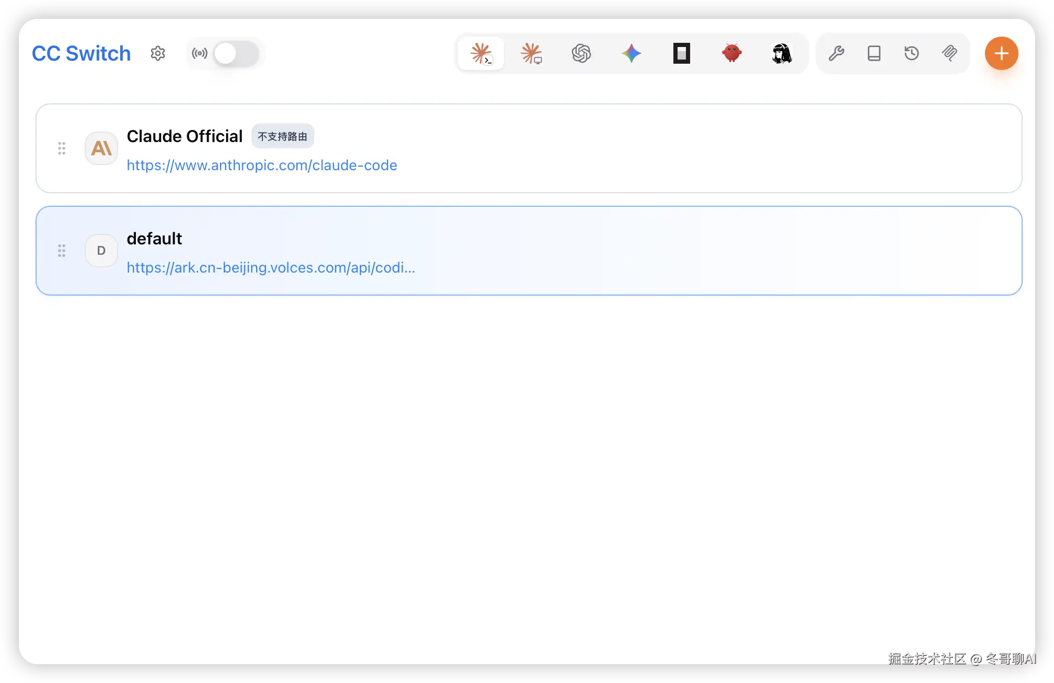Click the proxy broadcast signal icon
Viewport: 1054px width, 683px height.
tap(200, 53)
